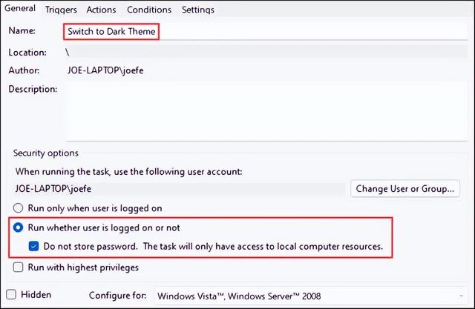This screenshot has width=475, height=309.
Task: Go to the Conditions tab
Action: tap(149, 10)
